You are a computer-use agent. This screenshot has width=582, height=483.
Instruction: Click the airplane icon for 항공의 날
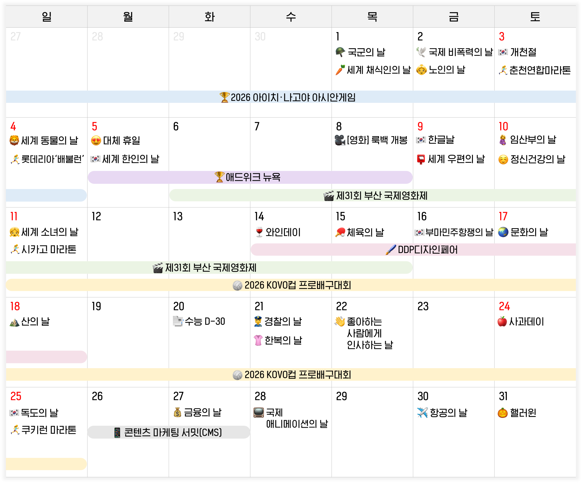click(x=422, y=413)
